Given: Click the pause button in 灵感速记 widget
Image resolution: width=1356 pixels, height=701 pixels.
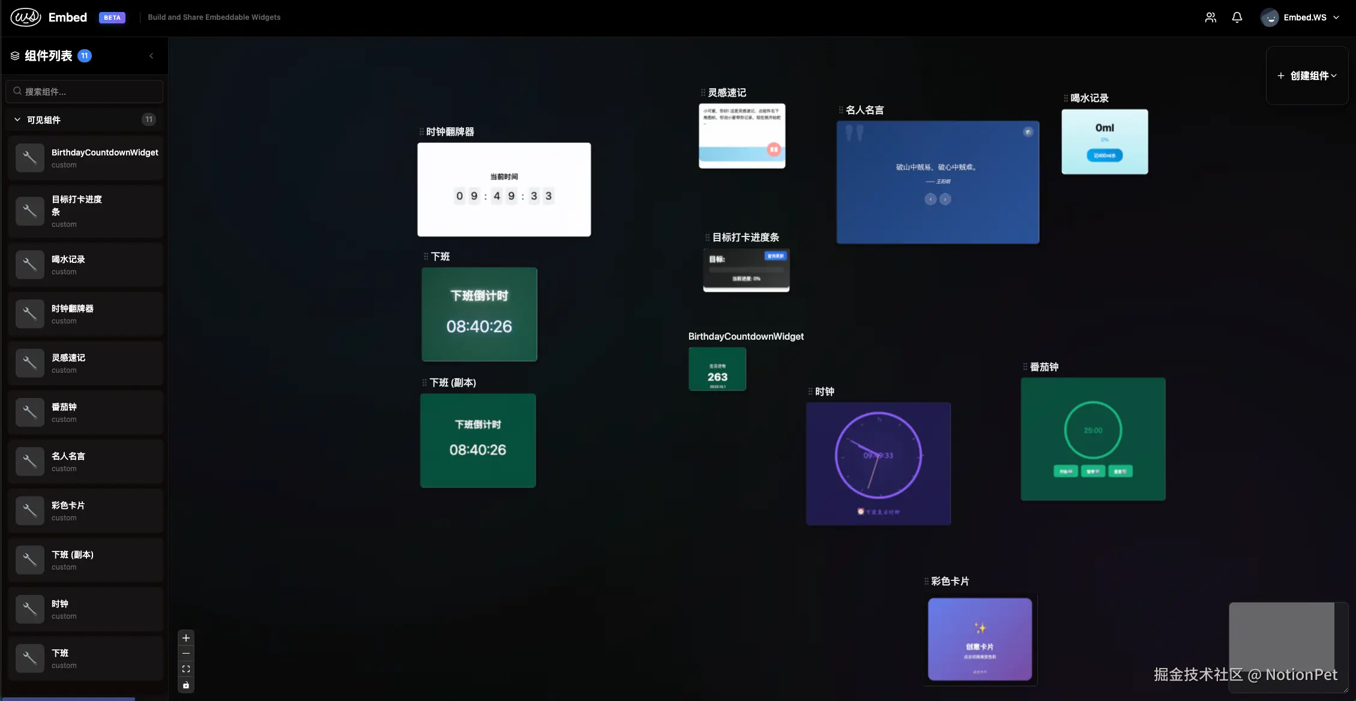Looking at the screenshot, I should pos(774,149).
